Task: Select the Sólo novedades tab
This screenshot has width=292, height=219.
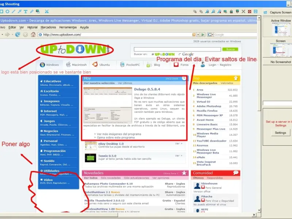Action: tap(111, 178)
